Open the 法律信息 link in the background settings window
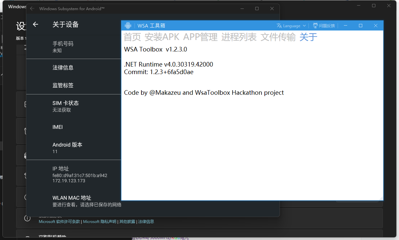Image resolution: width=399 pixels, height=240 pixels. [146, 222]
